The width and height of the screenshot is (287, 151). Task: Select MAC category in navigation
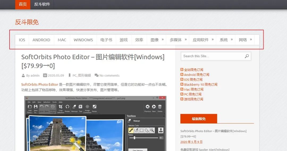(x=62, y=40)
